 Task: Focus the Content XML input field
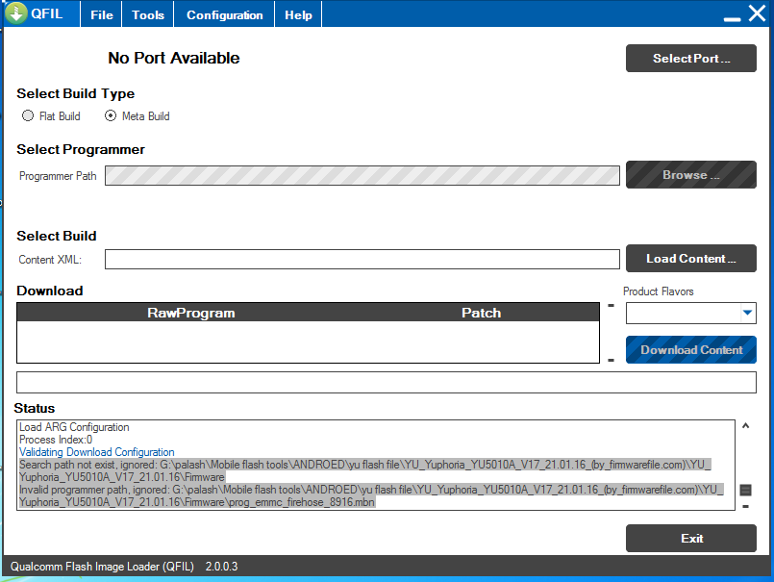tap(362, 260)
